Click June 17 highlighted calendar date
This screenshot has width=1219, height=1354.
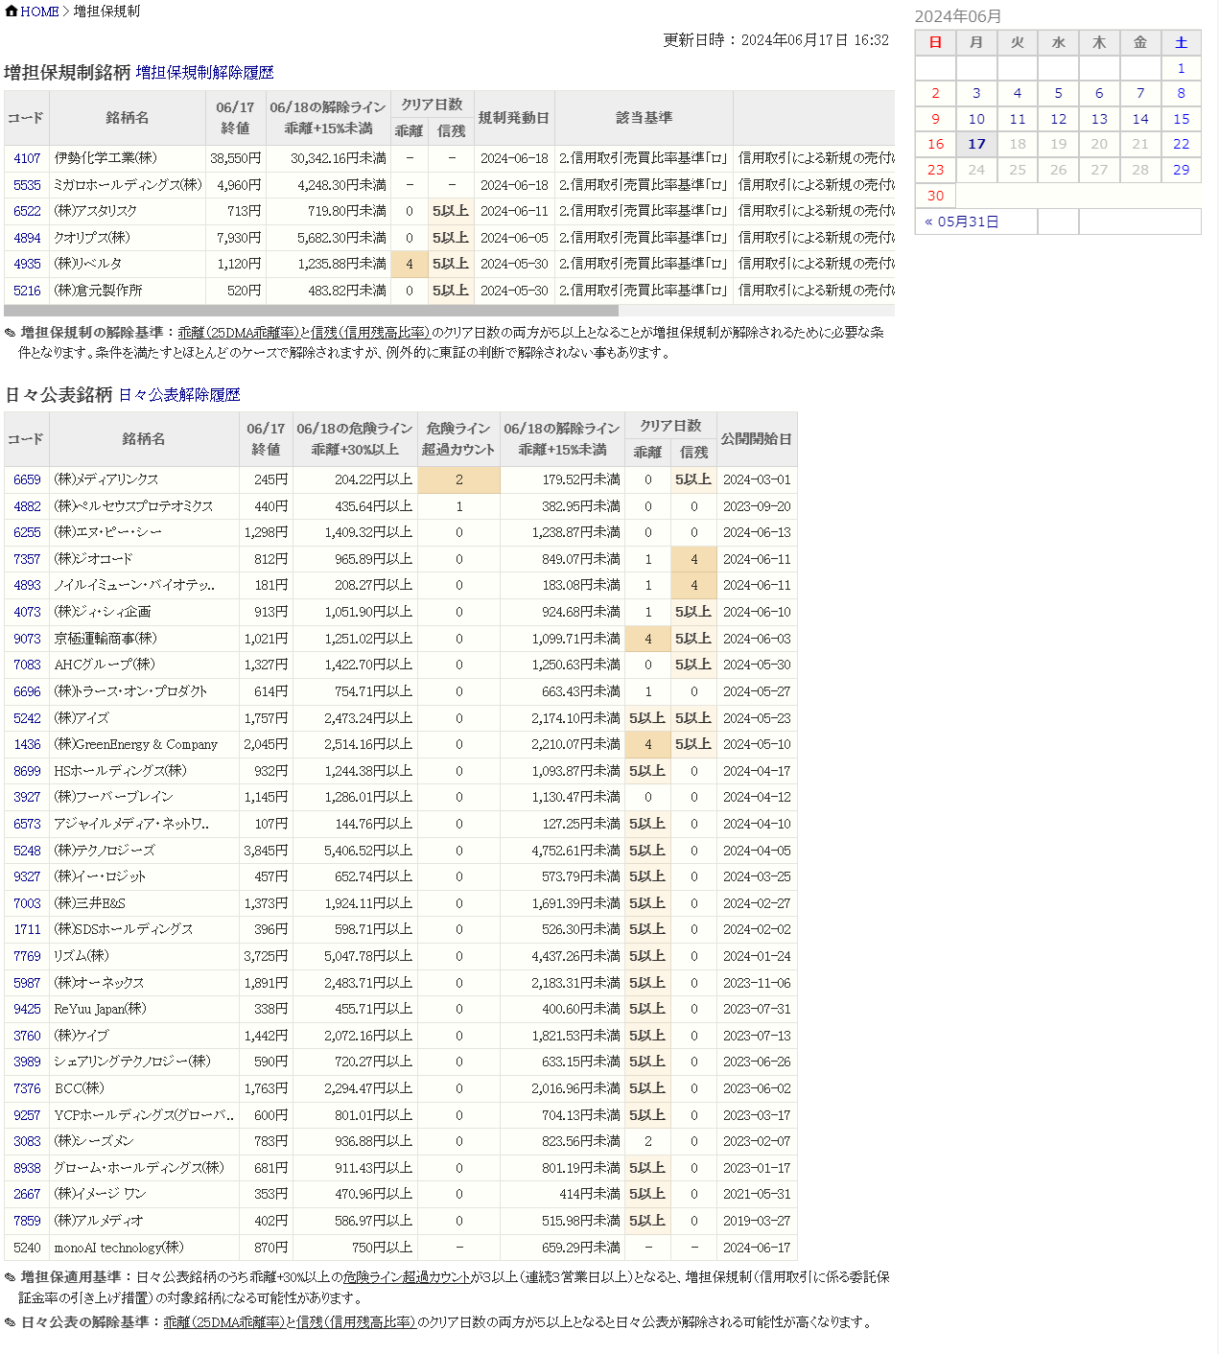pos(976,144)
